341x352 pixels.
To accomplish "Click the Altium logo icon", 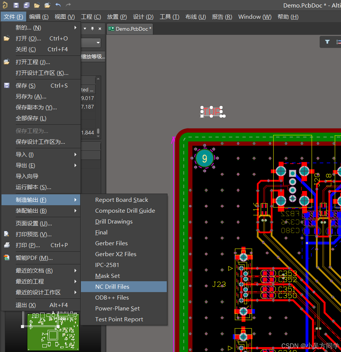I will click(5, 5).
